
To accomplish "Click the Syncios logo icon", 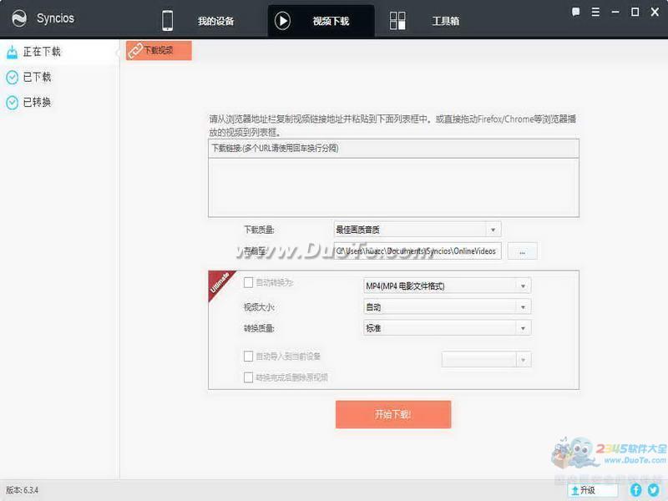I will tap(19, 18).
